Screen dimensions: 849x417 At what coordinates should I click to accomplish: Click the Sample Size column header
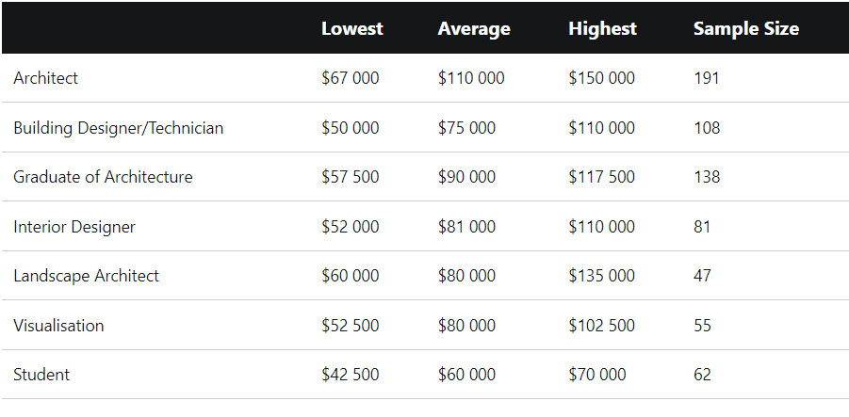746,28
